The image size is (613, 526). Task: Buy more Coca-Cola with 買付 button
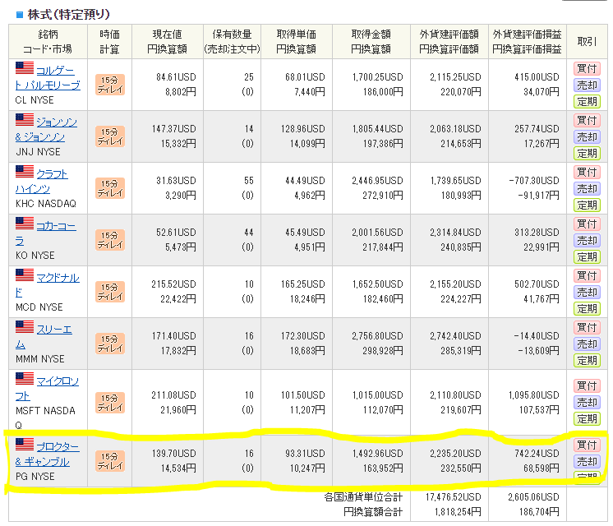coord(587,224)
